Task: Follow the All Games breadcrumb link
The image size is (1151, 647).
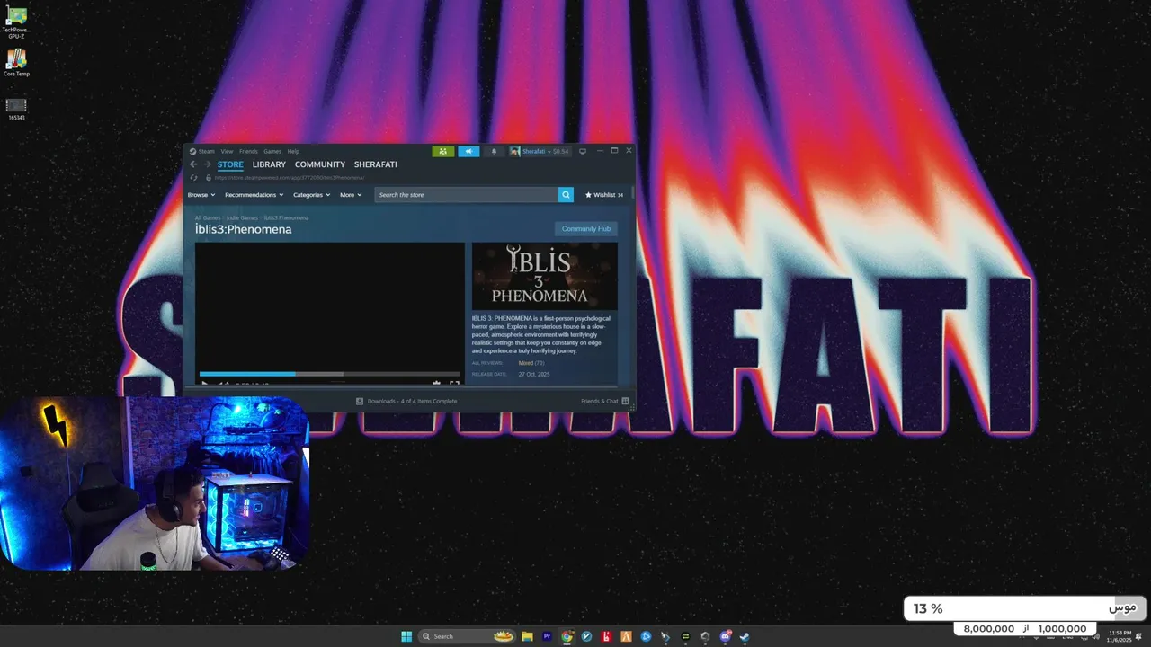Action: point(208,217)
